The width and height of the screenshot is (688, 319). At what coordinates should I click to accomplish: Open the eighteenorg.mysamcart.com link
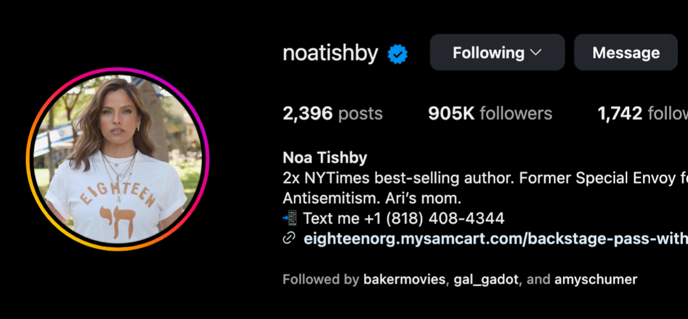pyautogui.click(x=495, y=239)
